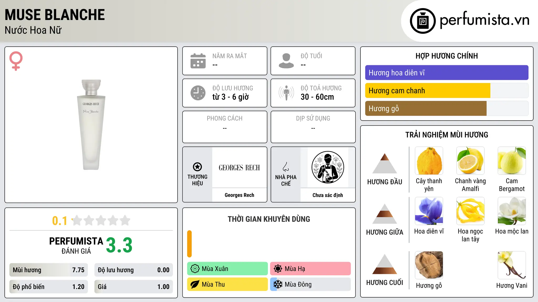
Task: Click the calendar icon beside NĂM RA MẮT
Action: [198, 61]
